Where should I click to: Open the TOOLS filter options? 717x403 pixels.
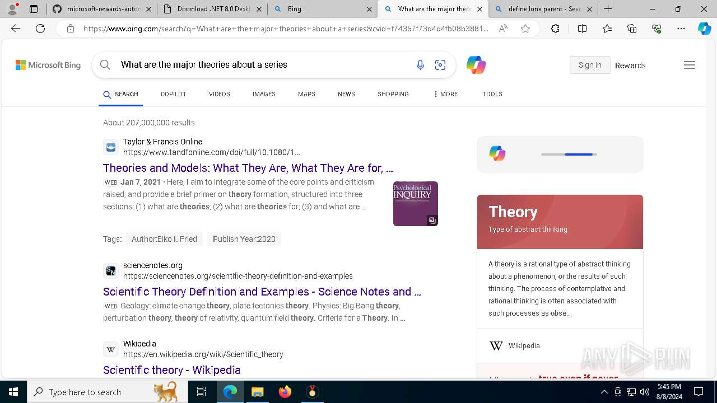pyautogui.click(x=492, y=94)
